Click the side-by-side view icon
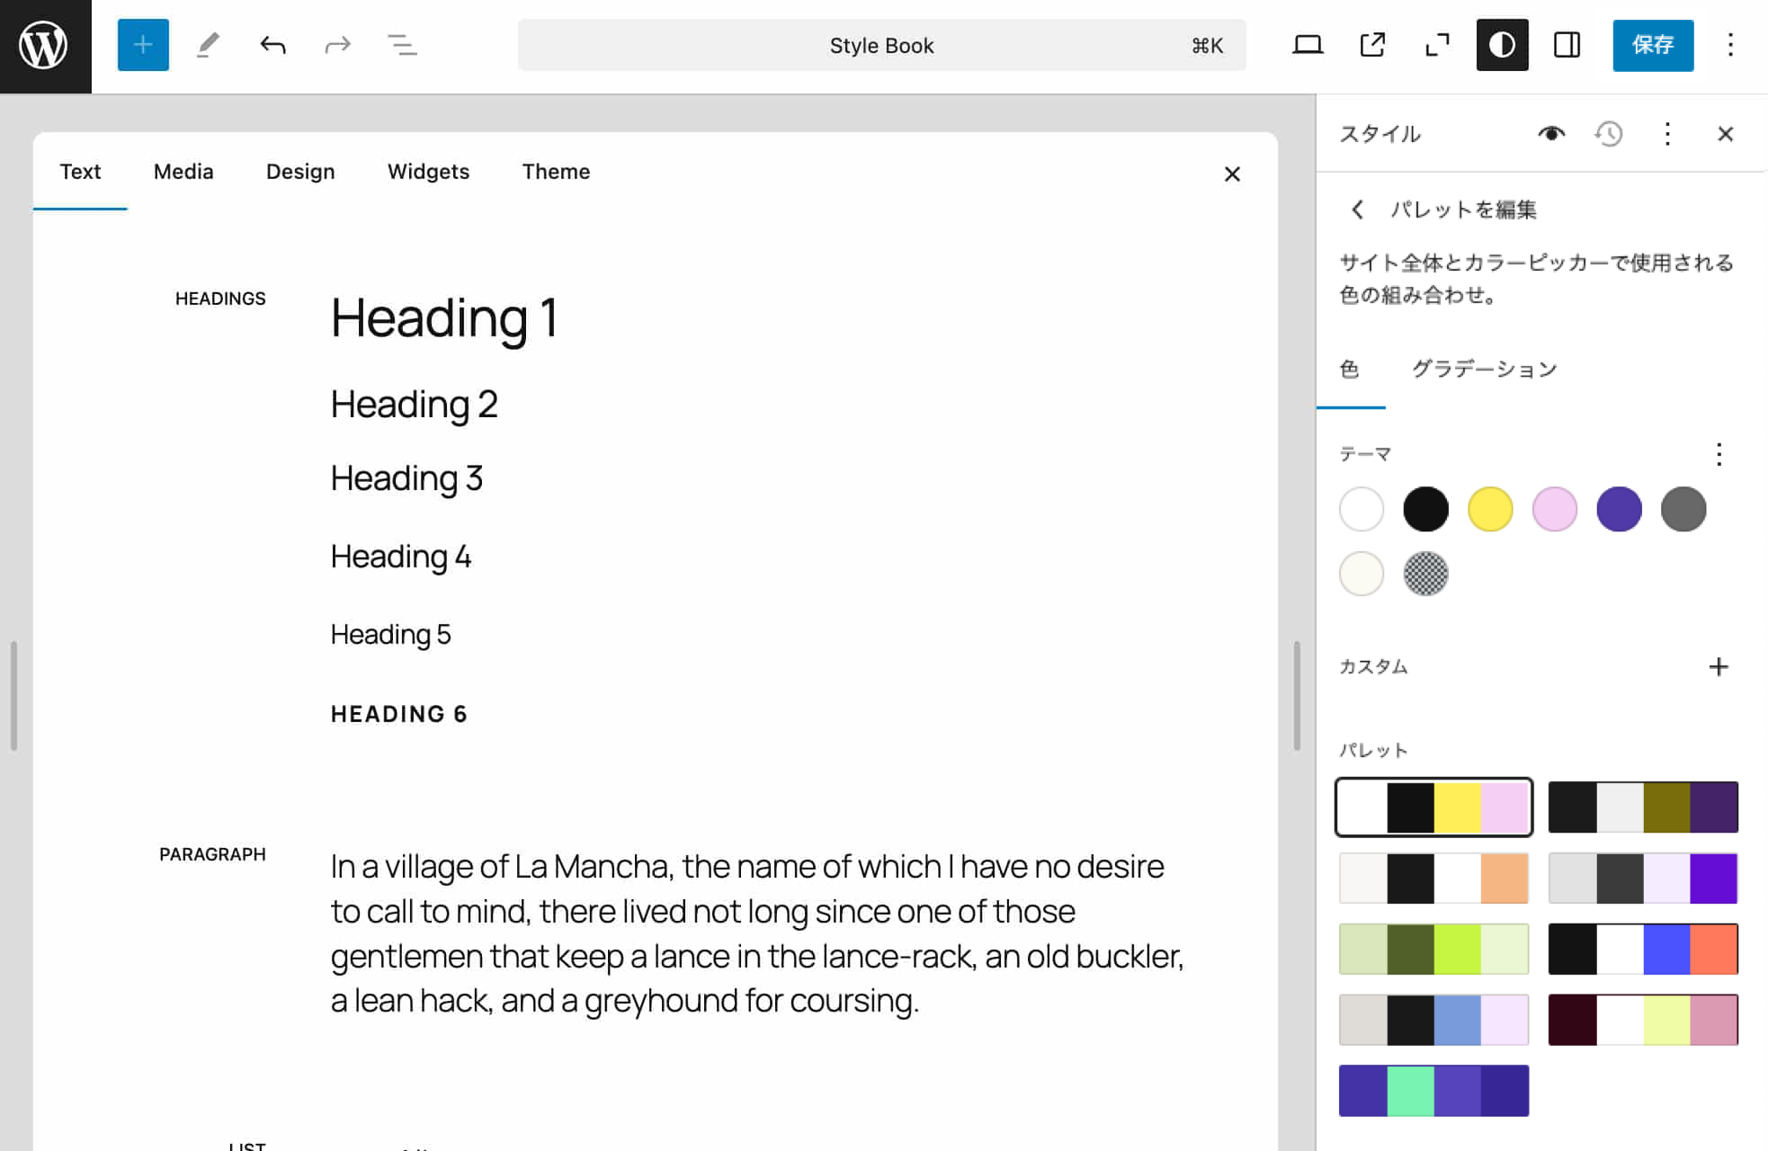1768x1151 pixels. coord(1565,45)
